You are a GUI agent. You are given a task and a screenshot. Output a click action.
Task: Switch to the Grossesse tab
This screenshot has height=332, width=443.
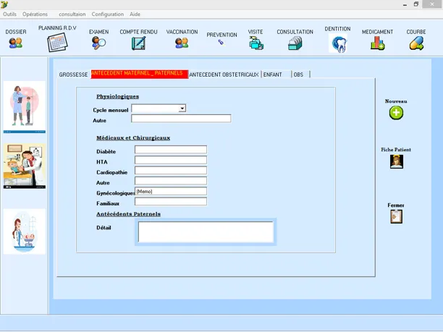pos(73,75)
